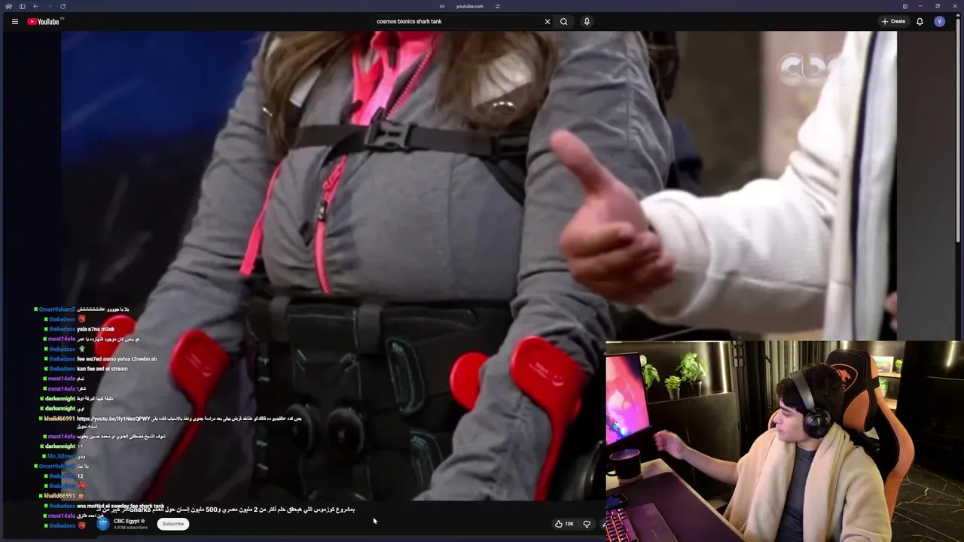The image size is (964, 542).
Task: Click the chat username OmarHisham2 at the top
Action: click(x=57, y=309)
